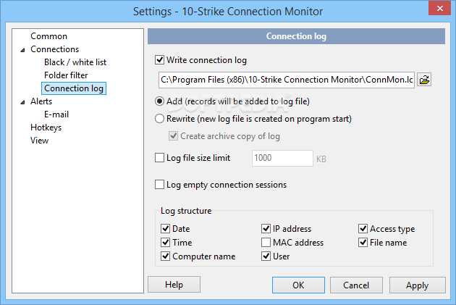Enable MAC address in log structure
This screenshot has width=456, height=305.
[x=266, y=243]
